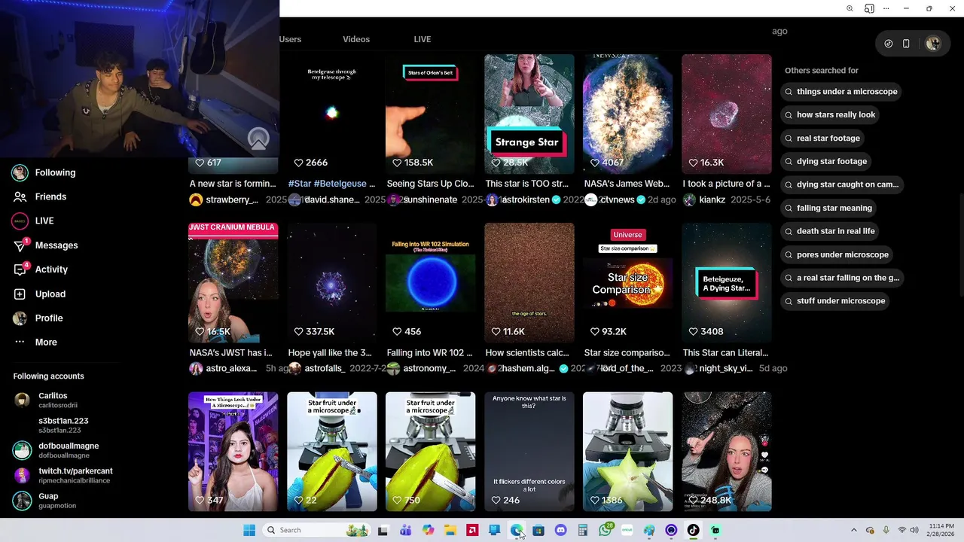Open ctvnews profile link
This screenshot has height=542, width=964.
click(618, 199)
